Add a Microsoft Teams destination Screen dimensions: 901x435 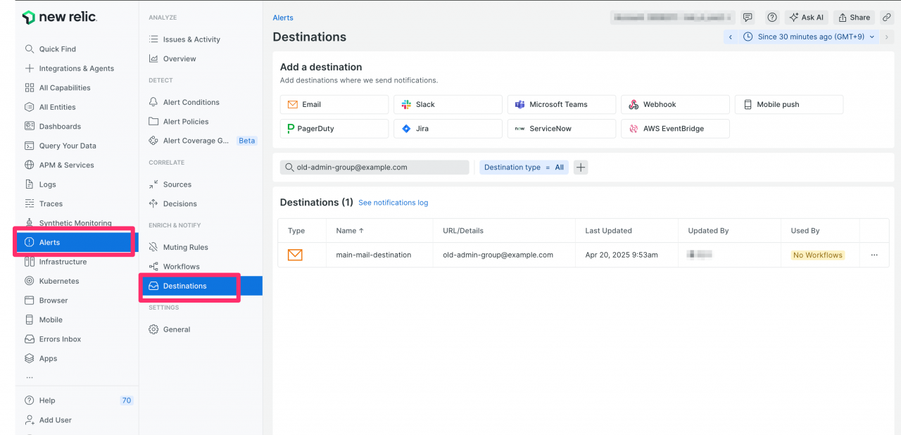[x=562, y=104]
